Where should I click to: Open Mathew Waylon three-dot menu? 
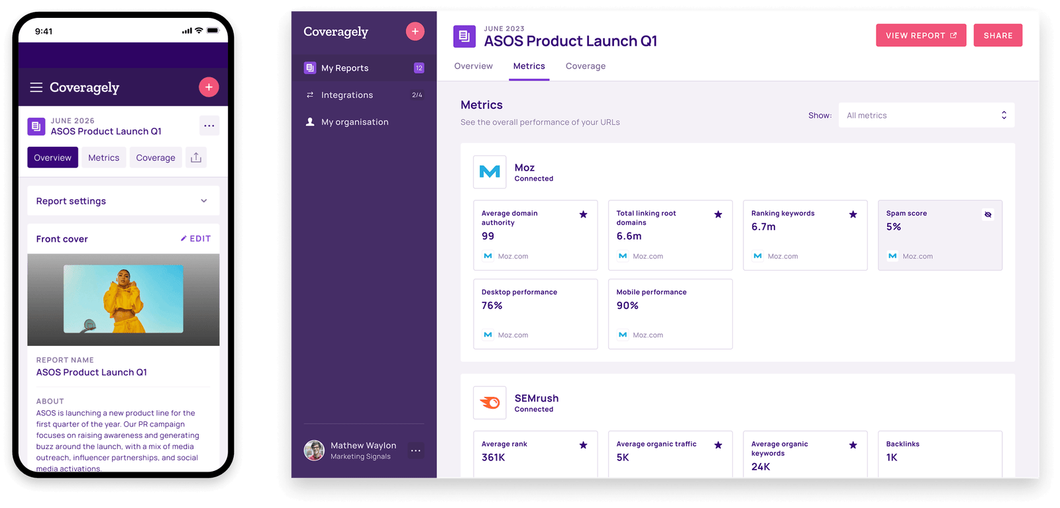(415, 450)
